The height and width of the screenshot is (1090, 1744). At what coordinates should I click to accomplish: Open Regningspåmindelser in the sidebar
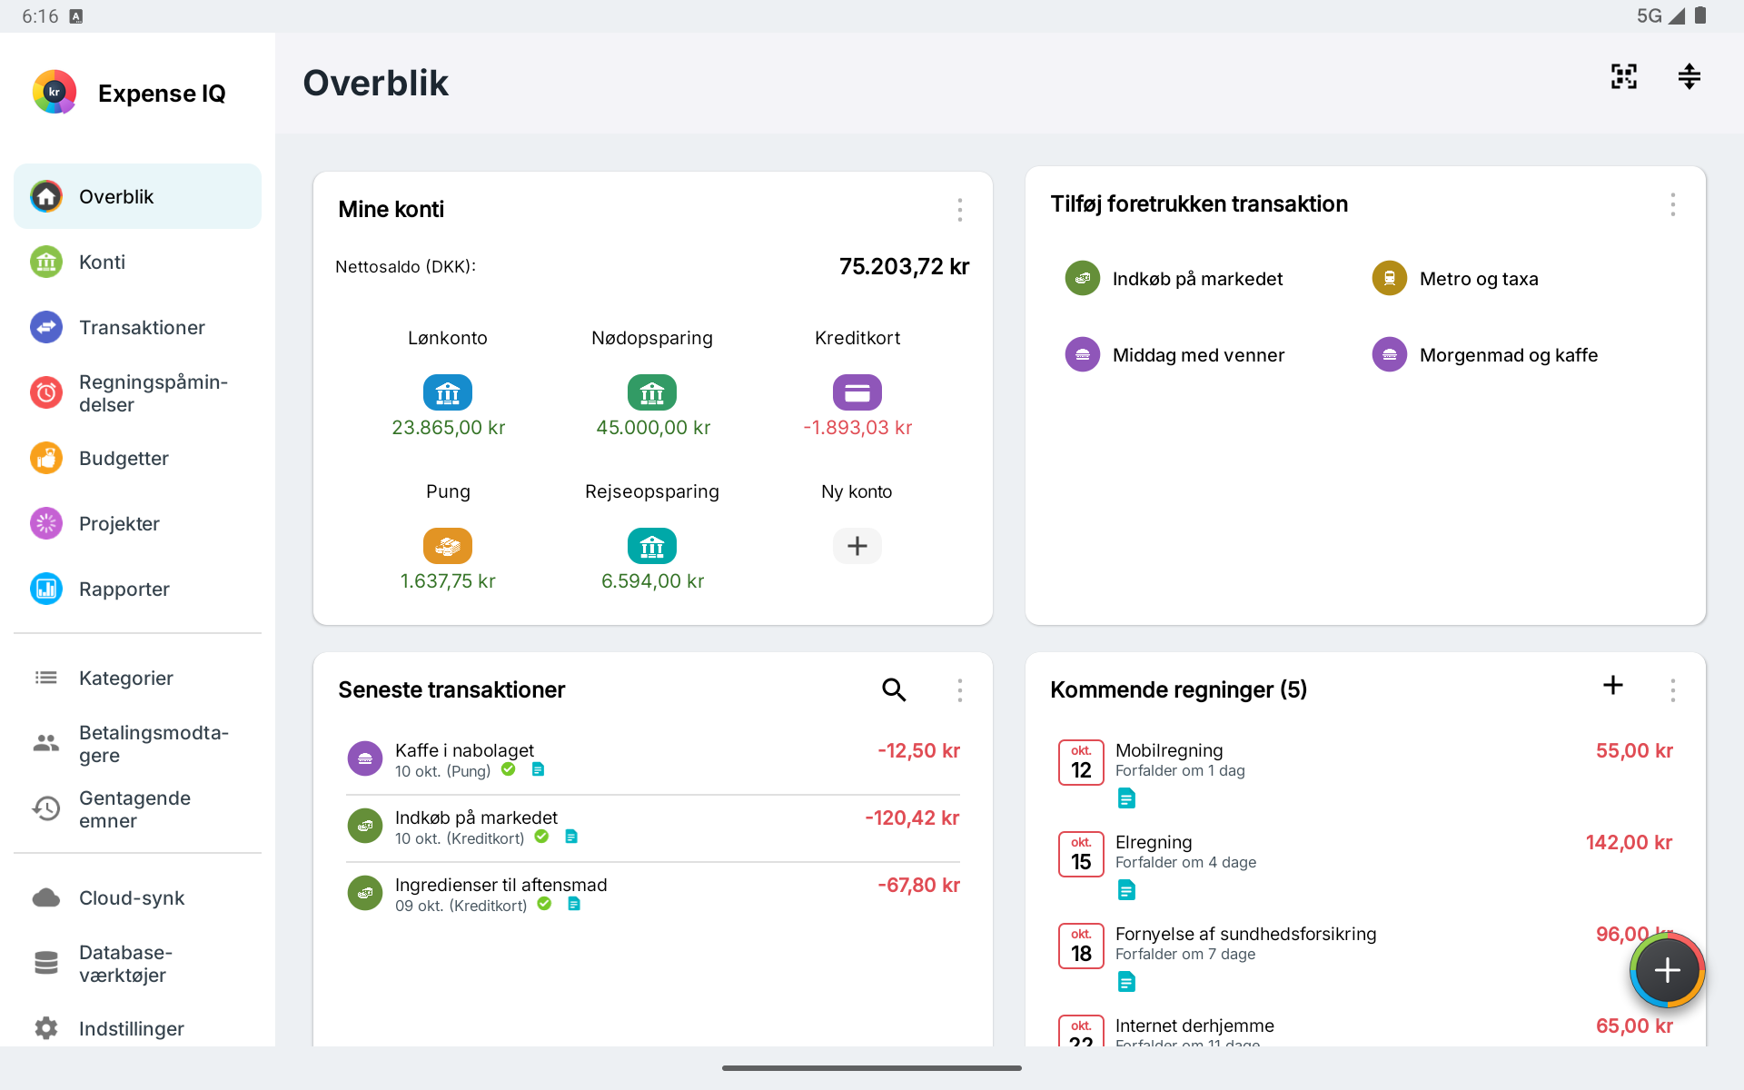click(137, 392)
